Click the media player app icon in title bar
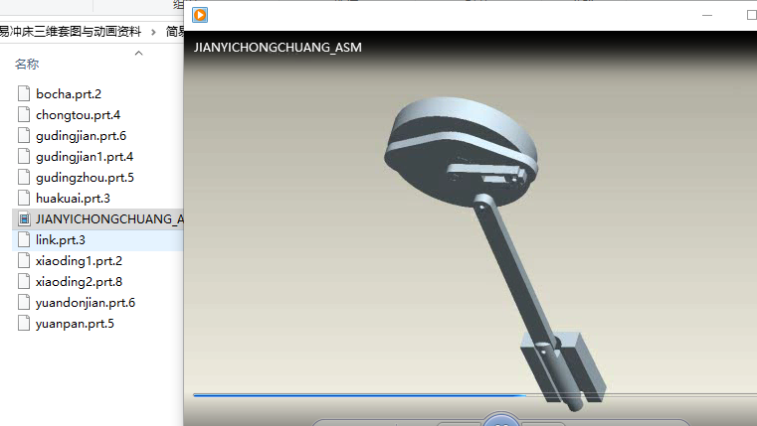Image resolution: width=757 pixels, height=426 pixels. (200, 15)
